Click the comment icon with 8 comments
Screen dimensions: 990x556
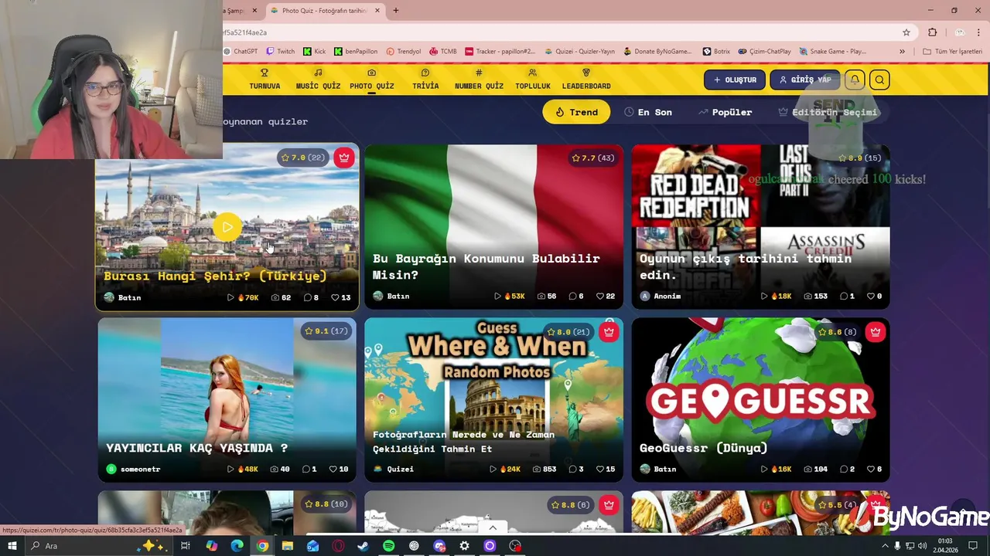pos(306,297)
